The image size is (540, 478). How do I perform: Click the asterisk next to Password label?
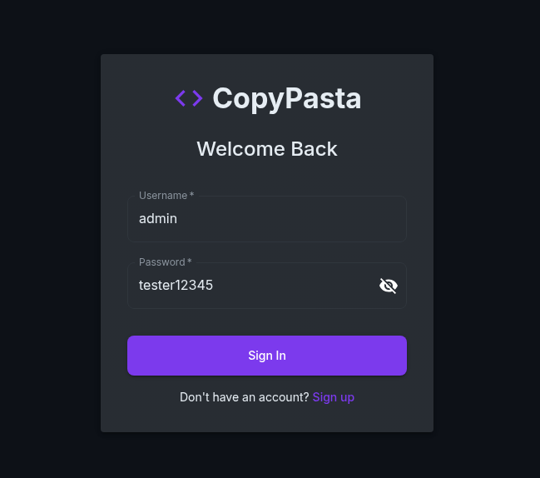click(190, 262)
